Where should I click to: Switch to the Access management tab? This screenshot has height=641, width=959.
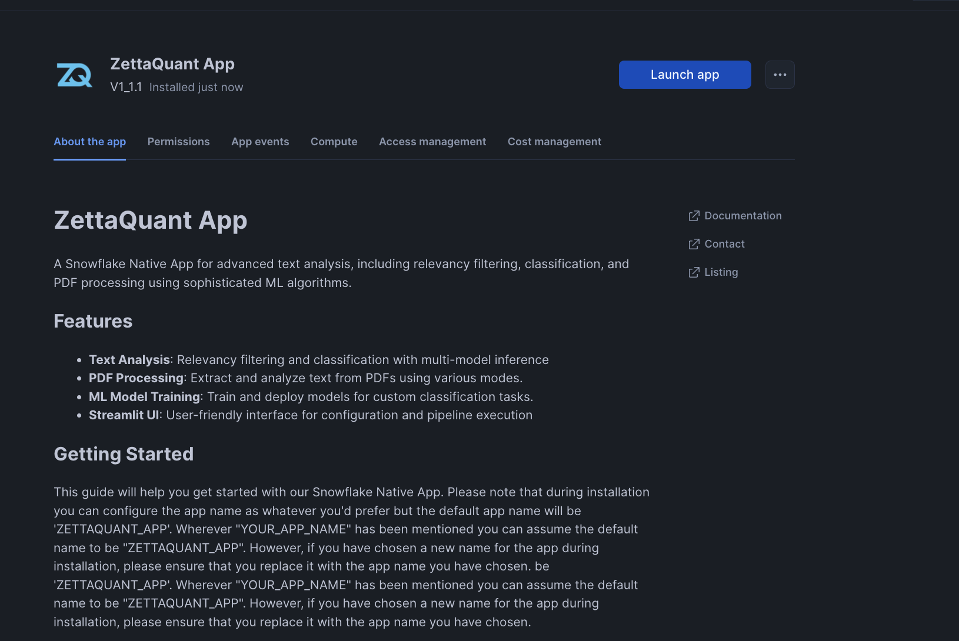coord(432,142)
